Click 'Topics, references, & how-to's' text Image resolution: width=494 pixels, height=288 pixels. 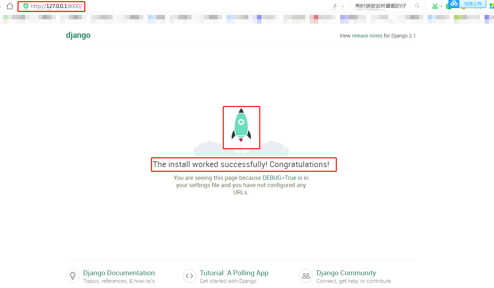coord(119,281)
